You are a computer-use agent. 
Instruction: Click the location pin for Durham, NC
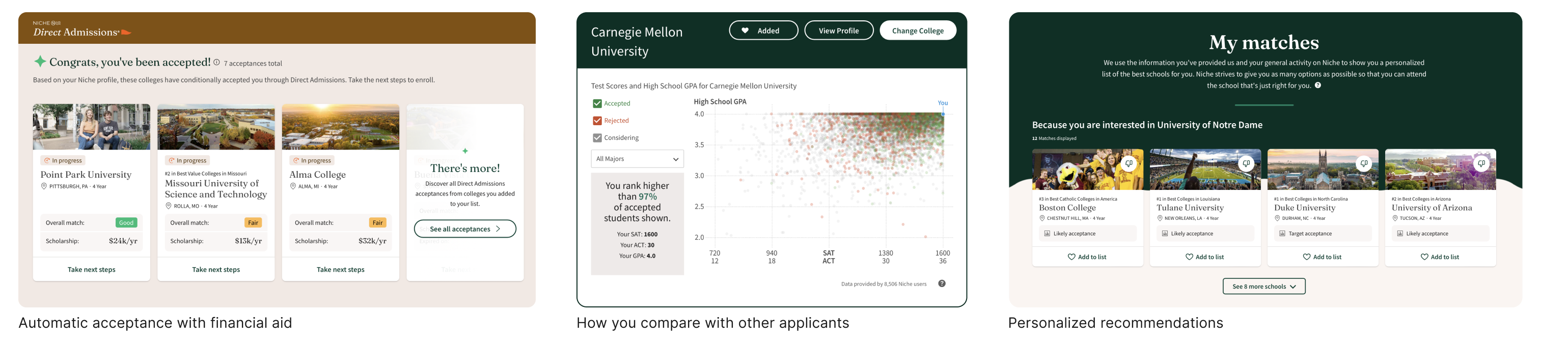(1277, 218)
